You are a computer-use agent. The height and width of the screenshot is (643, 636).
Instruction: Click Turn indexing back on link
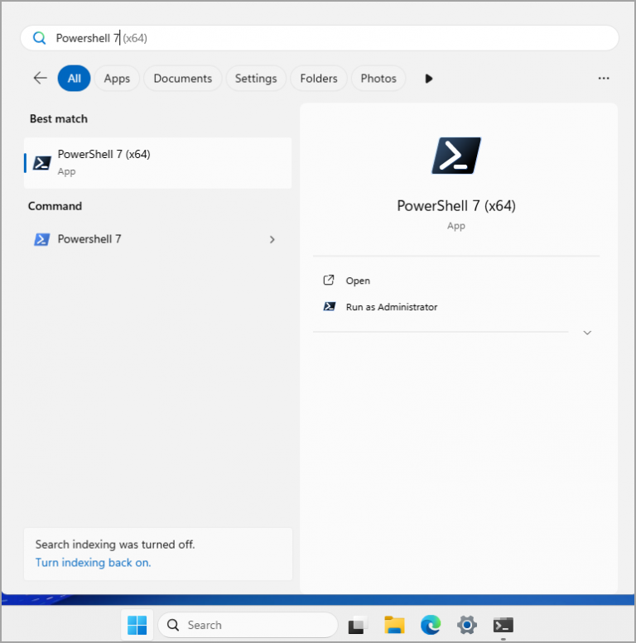tap(93, 562)
